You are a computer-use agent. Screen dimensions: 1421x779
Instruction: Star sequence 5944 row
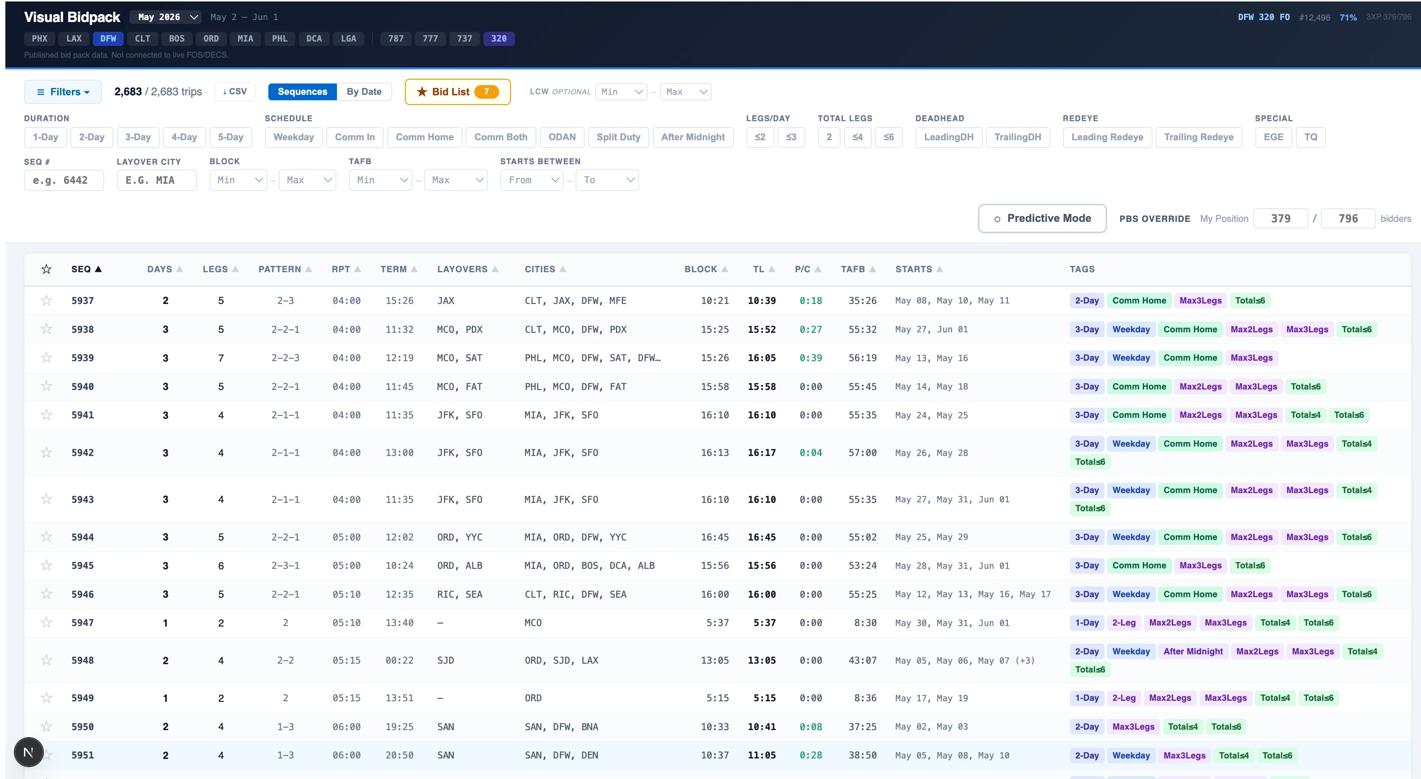pos(46,537)
